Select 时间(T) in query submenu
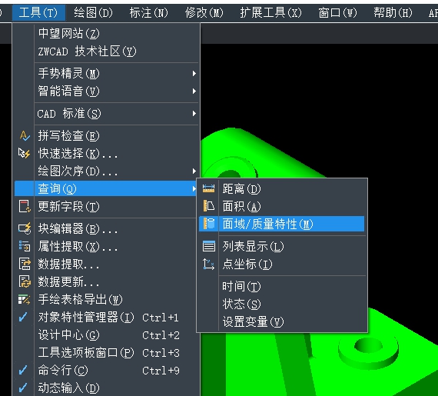Viewport: 438px width, 396px height. (x=282, y=286)
